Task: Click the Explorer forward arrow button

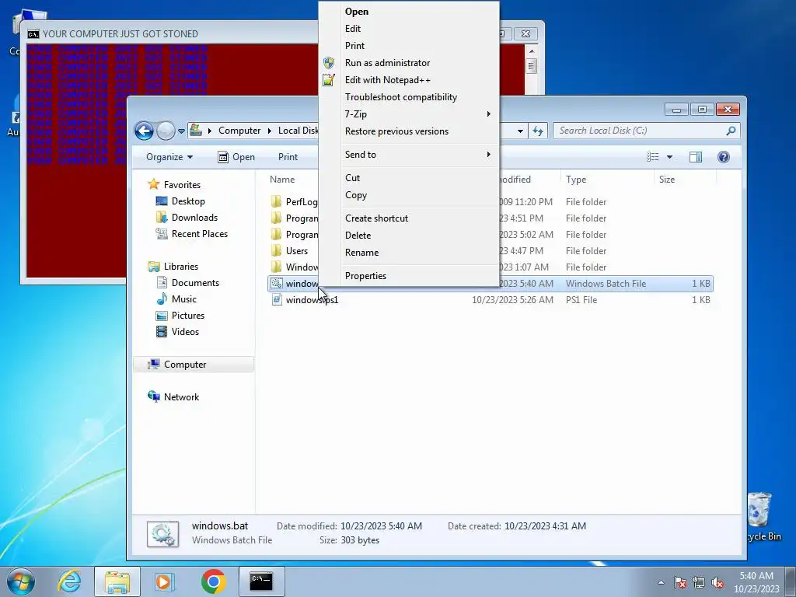Action: (166, 131)
